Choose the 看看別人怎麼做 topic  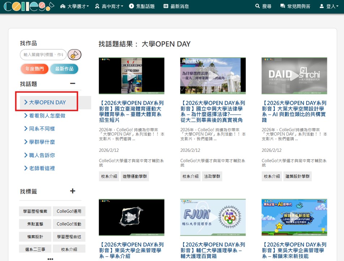pos(47,116)
